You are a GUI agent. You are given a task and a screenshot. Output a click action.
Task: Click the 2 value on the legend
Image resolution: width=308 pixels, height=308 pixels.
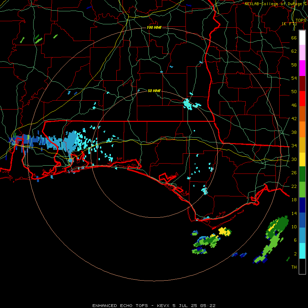pyautogui.click(x=295, y=254)
